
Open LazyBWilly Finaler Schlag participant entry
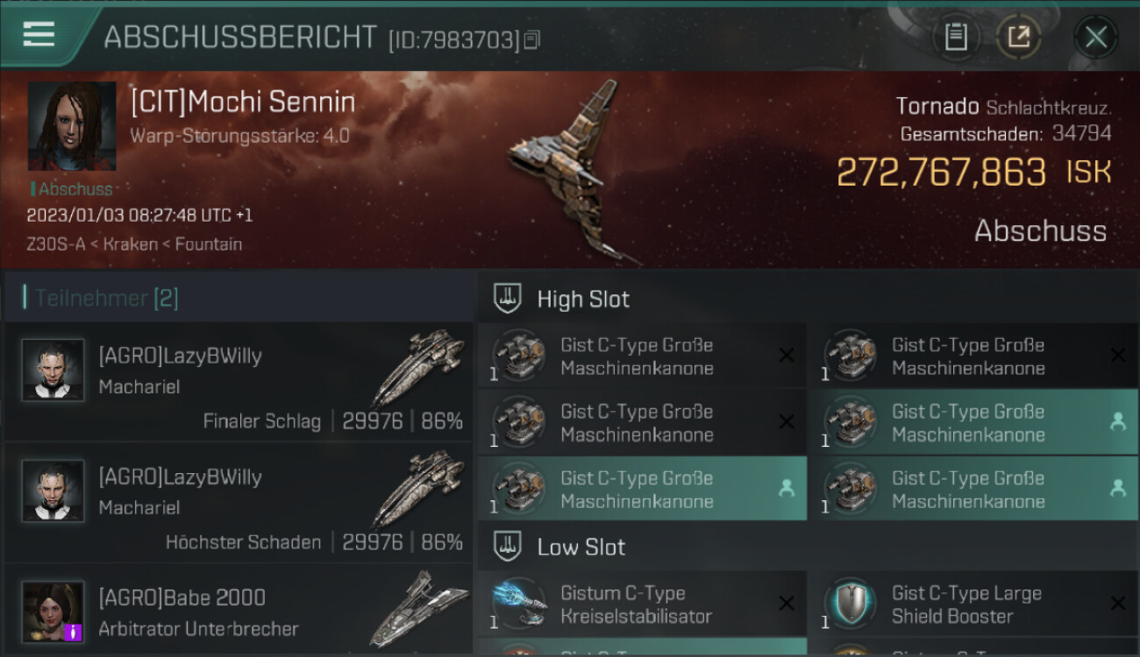coord(239,381)
